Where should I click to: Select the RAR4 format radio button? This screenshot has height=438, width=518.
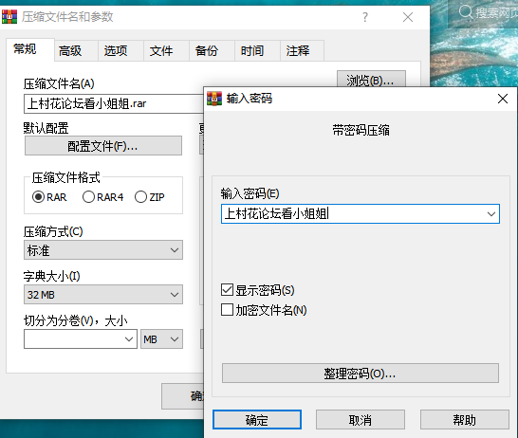pyautogui.click(x=88, y=197)
